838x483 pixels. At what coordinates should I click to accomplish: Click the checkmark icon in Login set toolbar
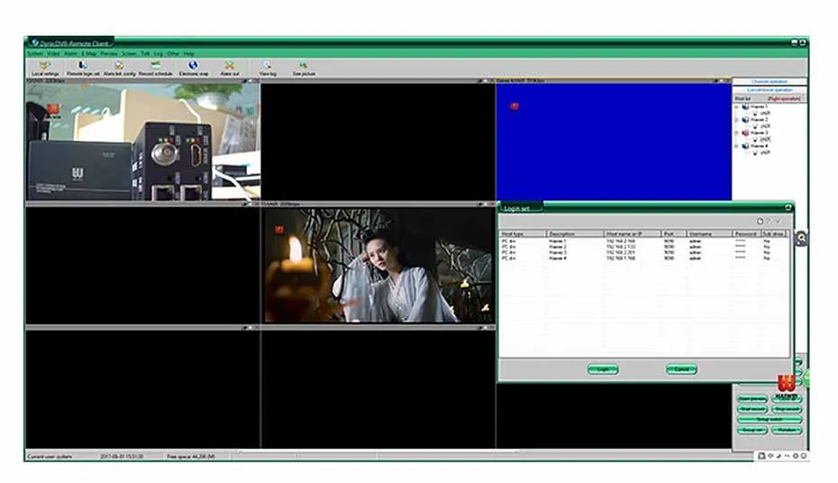coord(779,221)
